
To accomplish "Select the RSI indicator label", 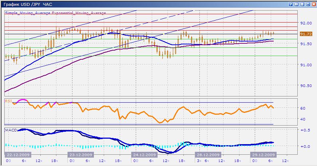I will [8, 100].
